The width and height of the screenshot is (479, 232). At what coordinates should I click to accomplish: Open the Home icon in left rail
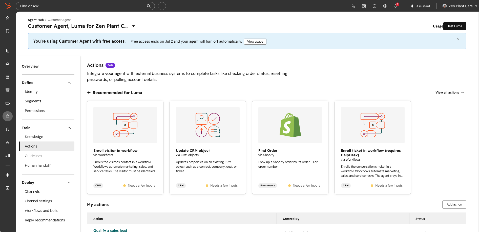point(8,18)
